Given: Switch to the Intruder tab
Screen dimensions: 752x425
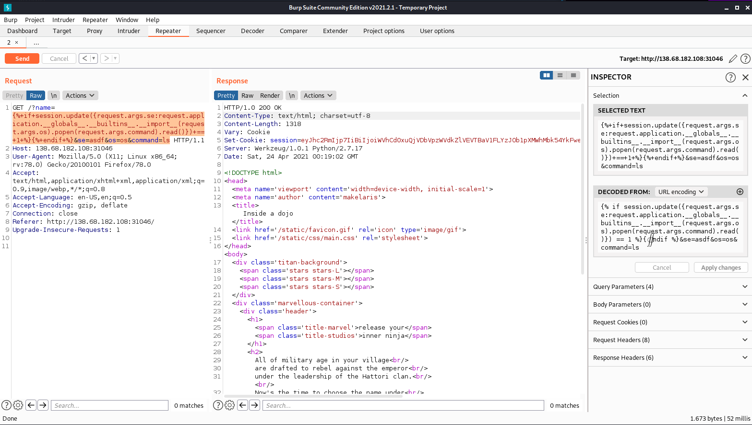Looking at the screenshot, I should 129,31.
